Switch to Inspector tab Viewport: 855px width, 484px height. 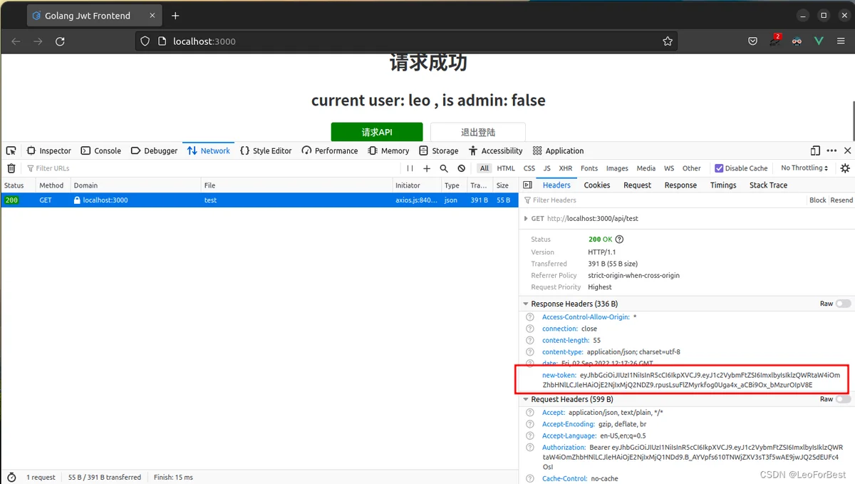coord(49,150)
